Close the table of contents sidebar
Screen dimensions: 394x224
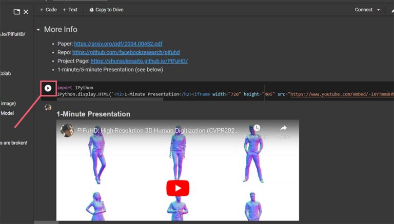click(x=26, y=12)
